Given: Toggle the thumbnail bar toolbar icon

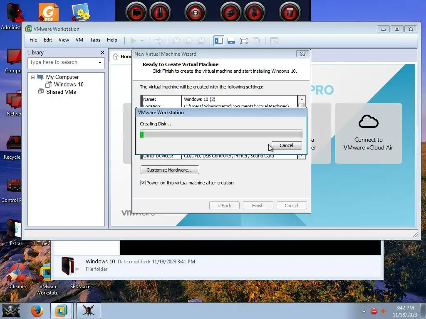Looking at the screenshot, I should pos(231,41).
